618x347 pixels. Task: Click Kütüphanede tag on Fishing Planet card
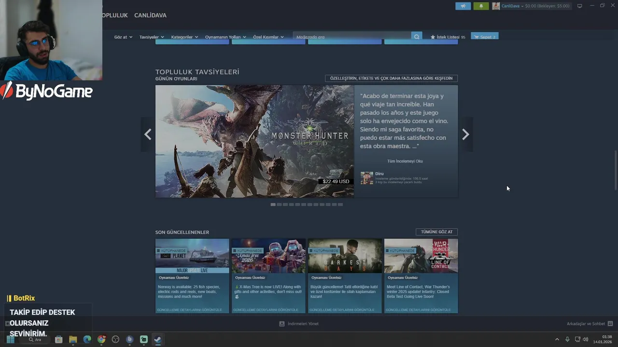pos(171,251)
